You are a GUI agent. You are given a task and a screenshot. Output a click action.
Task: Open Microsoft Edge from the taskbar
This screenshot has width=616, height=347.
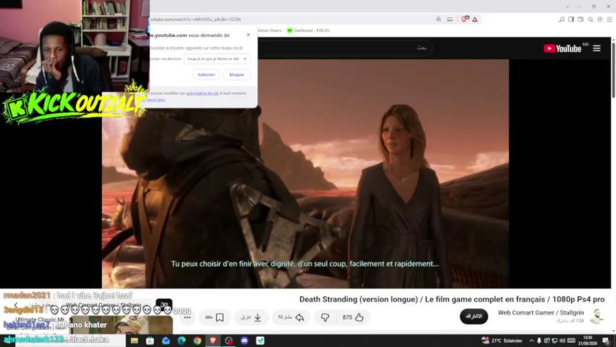182,341
